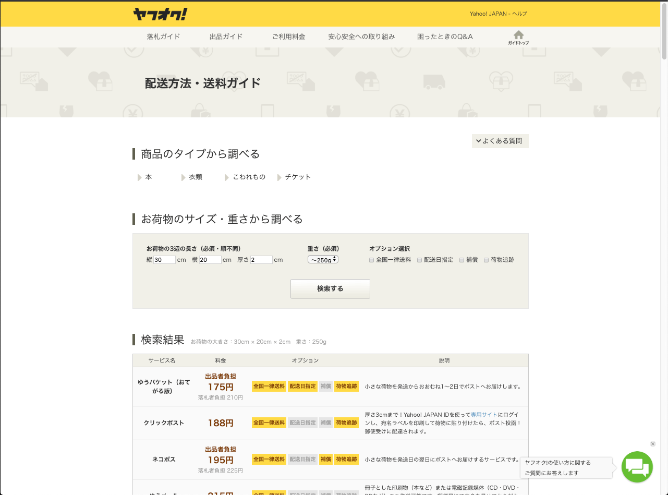Open the 出品ガイド menu
Image resolution: width=668 pixels, height=495 pixels.
226,37
